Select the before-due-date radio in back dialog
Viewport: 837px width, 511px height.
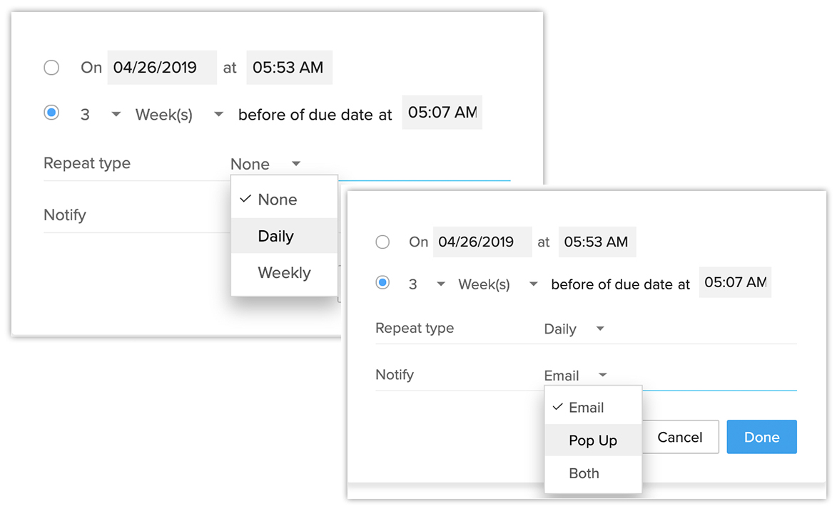pyautogui.click(x=51, y=113)
